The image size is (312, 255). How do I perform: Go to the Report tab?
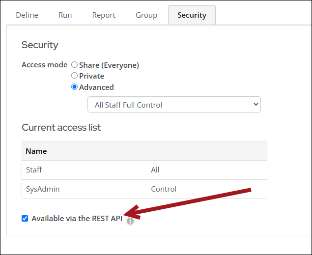(104, 15)
